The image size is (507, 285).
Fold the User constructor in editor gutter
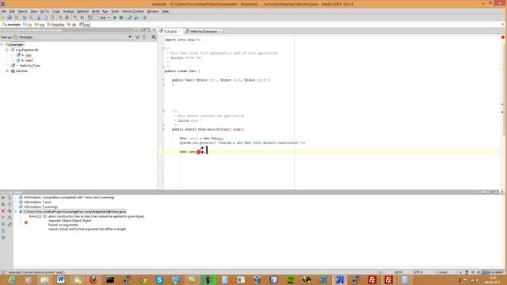[x=163, y=80]
